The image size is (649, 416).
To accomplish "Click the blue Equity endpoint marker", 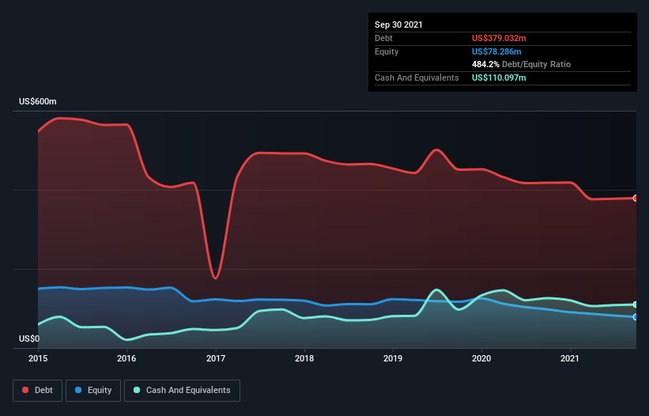I will [636, 317].
